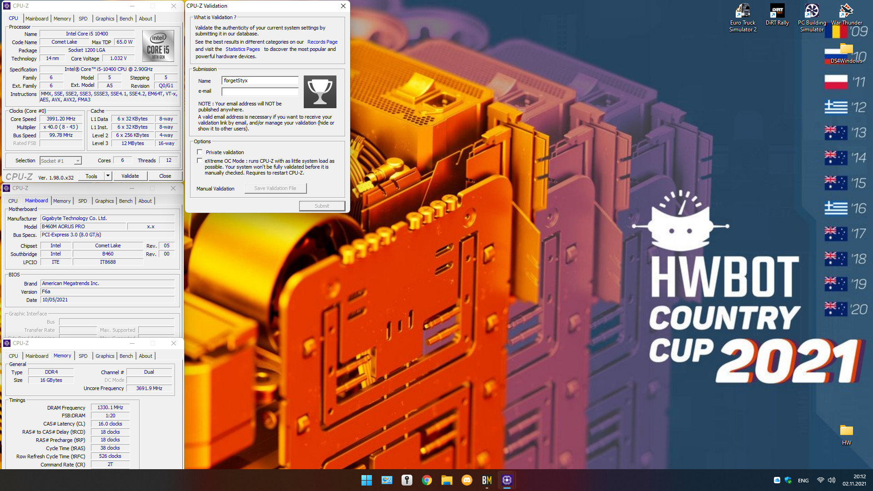This screenshot has width=873, height=491.
Task: Open About tab in top CPU-Z window
Action: click(145, 19)
